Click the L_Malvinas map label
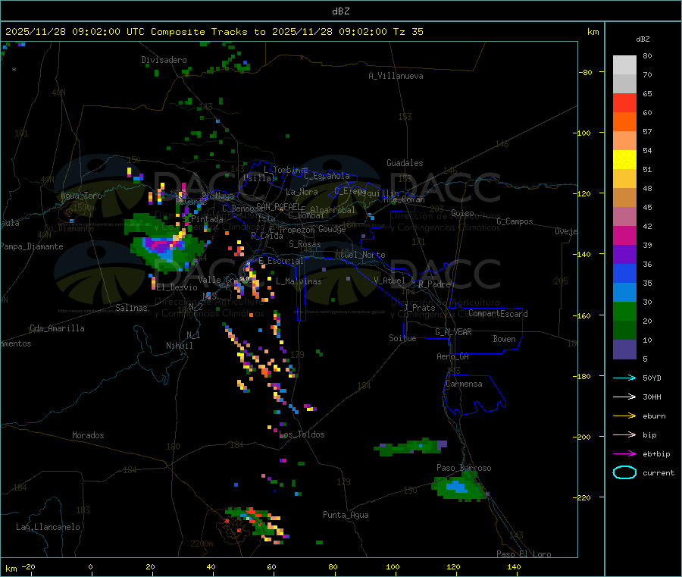Screen dimensions: 682x577 tap(299, 281)
